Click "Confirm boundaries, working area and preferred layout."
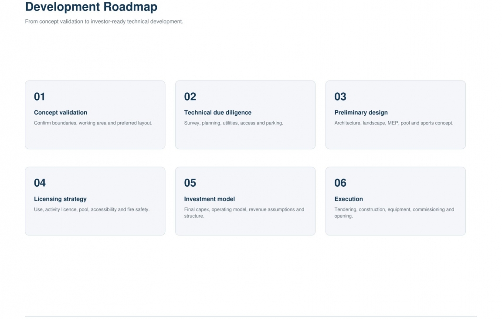The width and height of the screenshot is (502, 319). click(x=93, y=123)
